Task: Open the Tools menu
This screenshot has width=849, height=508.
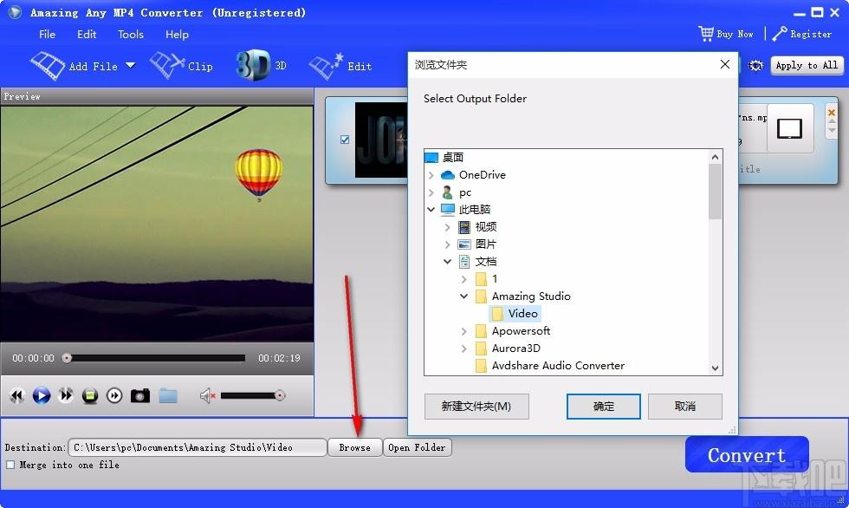Action: click(131, 34)
